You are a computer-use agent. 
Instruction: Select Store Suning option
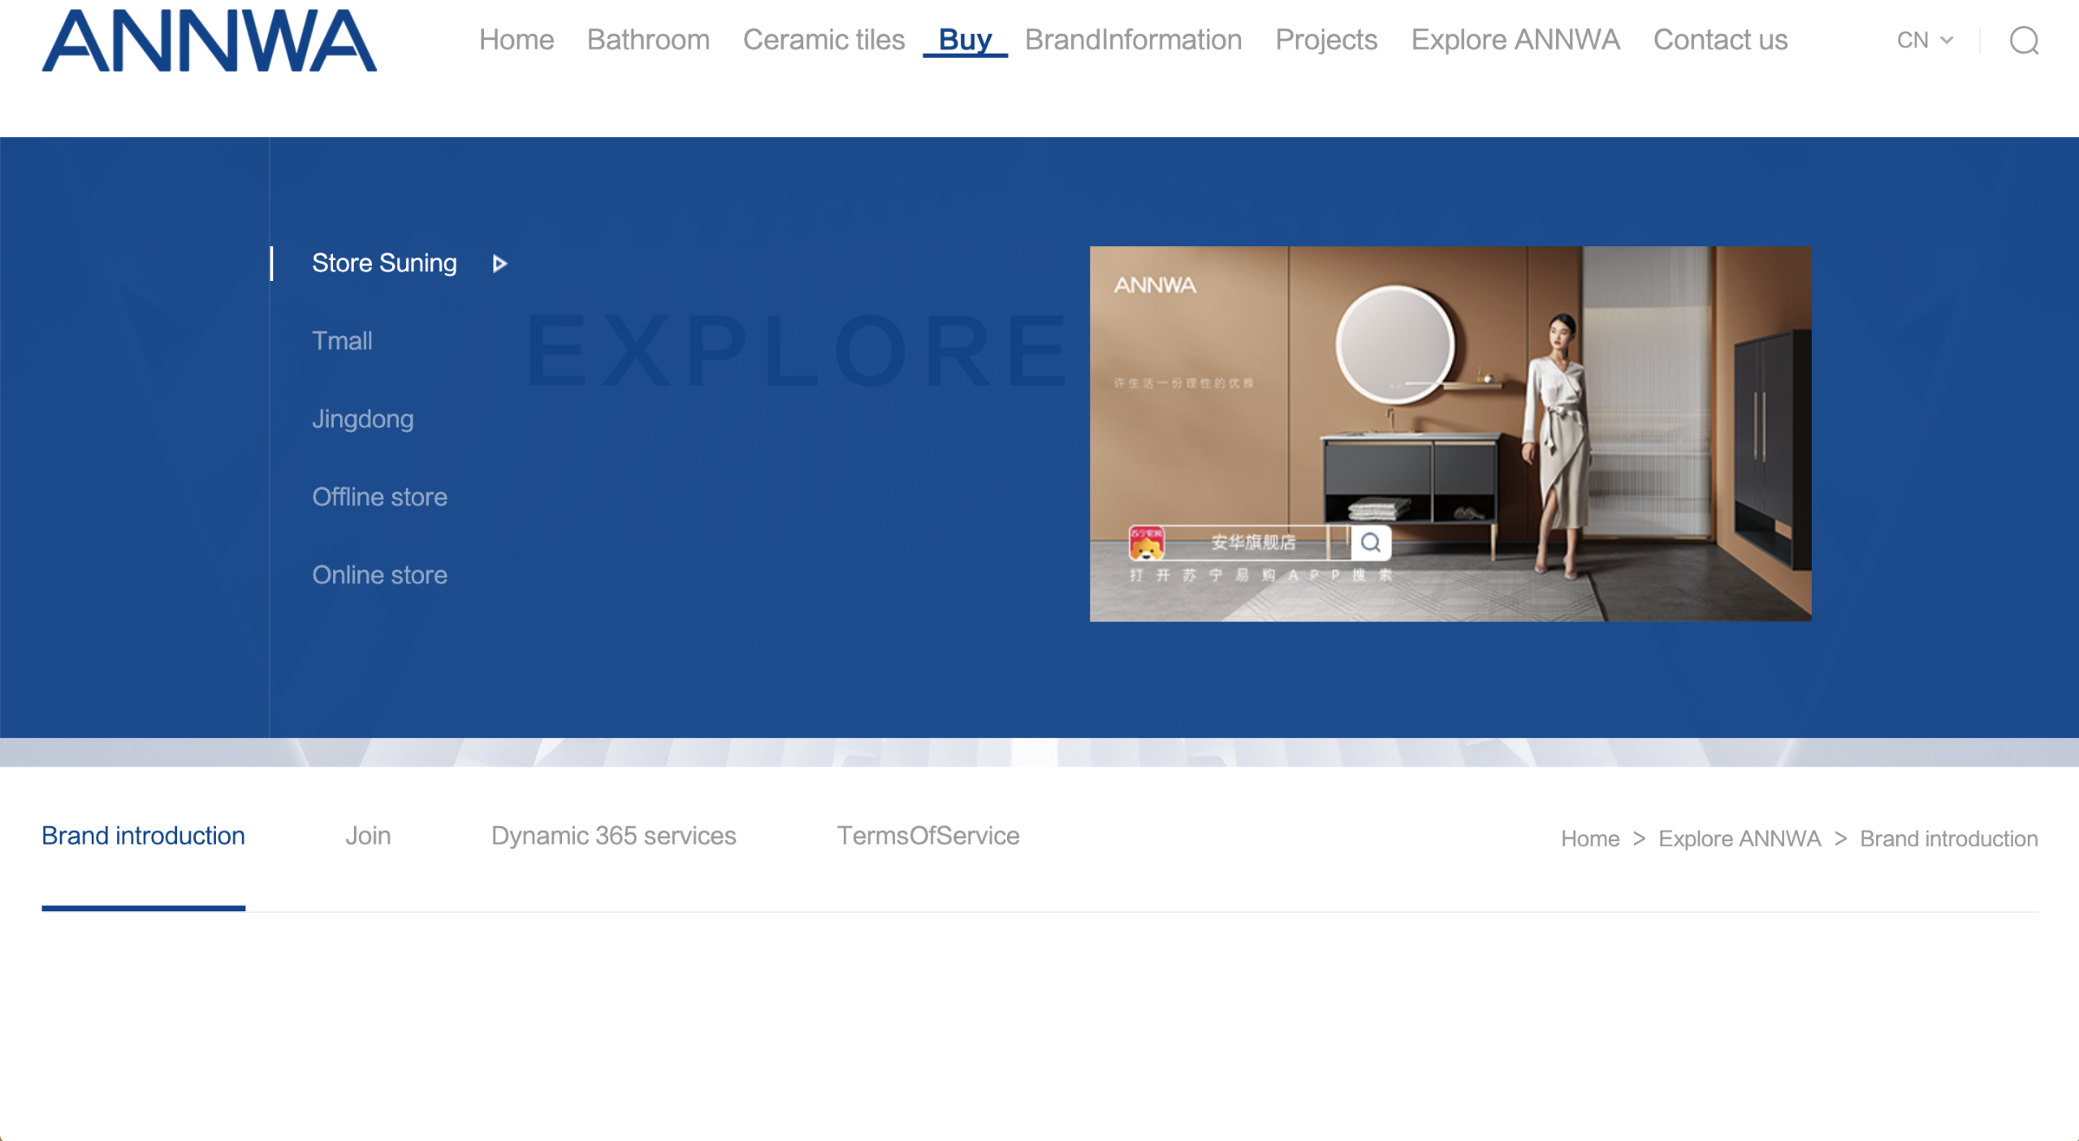[x=384, y=263]
